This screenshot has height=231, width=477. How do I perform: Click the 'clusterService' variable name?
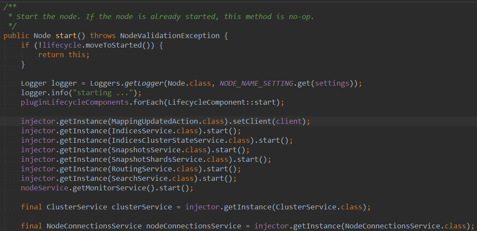point(142,207)
